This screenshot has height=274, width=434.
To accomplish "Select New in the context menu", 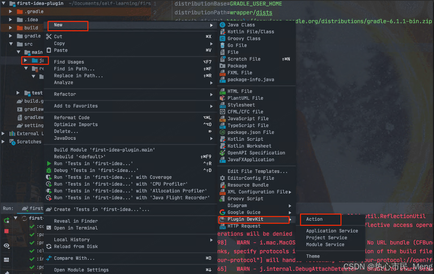I will (x=131, y=25).
